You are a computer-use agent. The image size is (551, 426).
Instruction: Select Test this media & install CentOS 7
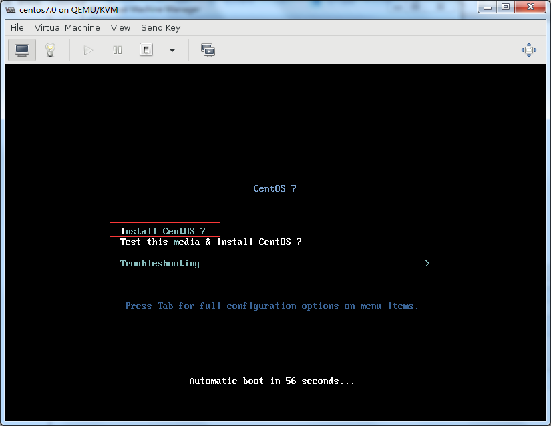coord(211,242)
